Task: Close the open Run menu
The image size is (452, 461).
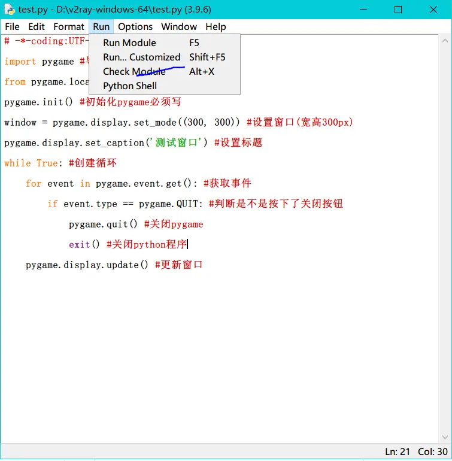Action: pos(101,27)
